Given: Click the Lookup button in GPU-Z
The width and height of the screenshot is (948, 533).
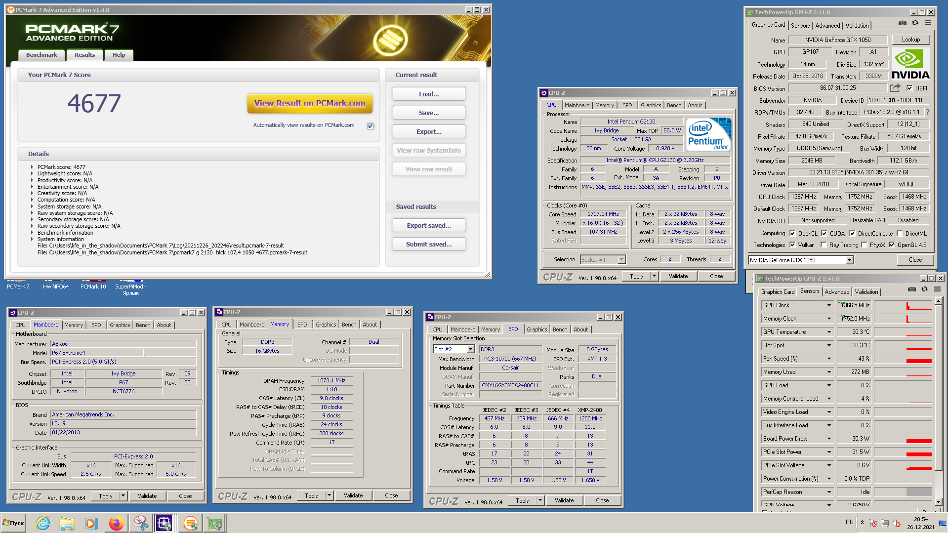Looking at the screenshot, I should (x=911, y=40).
